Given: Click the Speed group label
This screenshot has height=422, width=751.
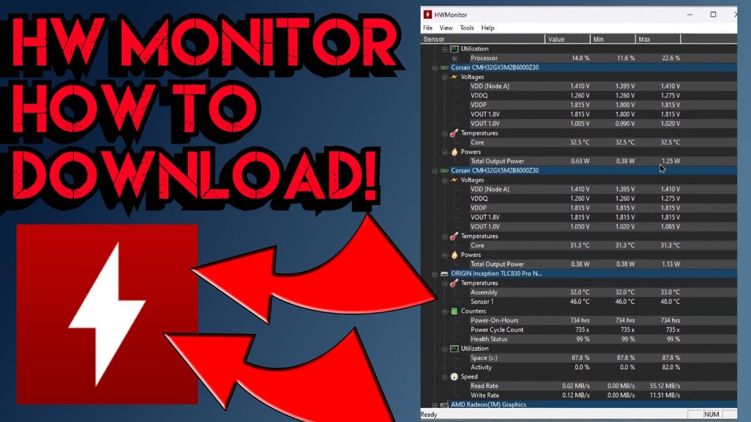Looking at the screenshot, I should 469,377.
